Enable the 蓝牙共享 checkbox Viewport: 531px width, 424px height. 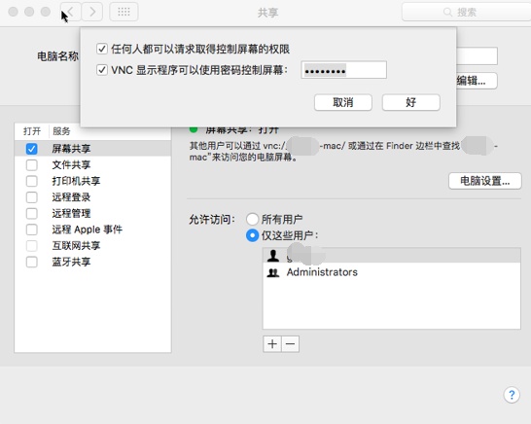(x=32, y=262)
